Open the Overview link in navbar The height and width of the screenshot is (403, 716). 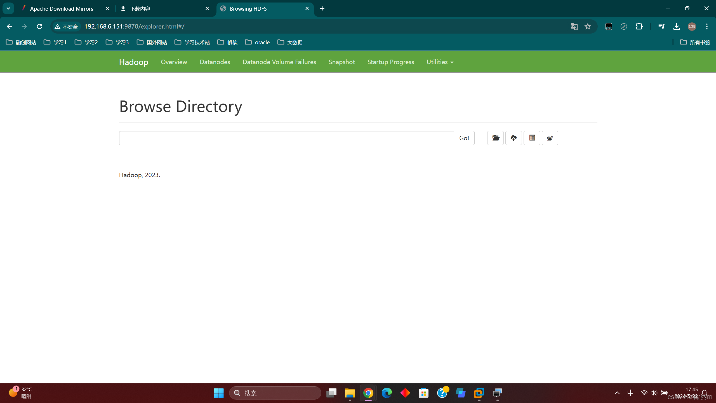pos(174,62)
